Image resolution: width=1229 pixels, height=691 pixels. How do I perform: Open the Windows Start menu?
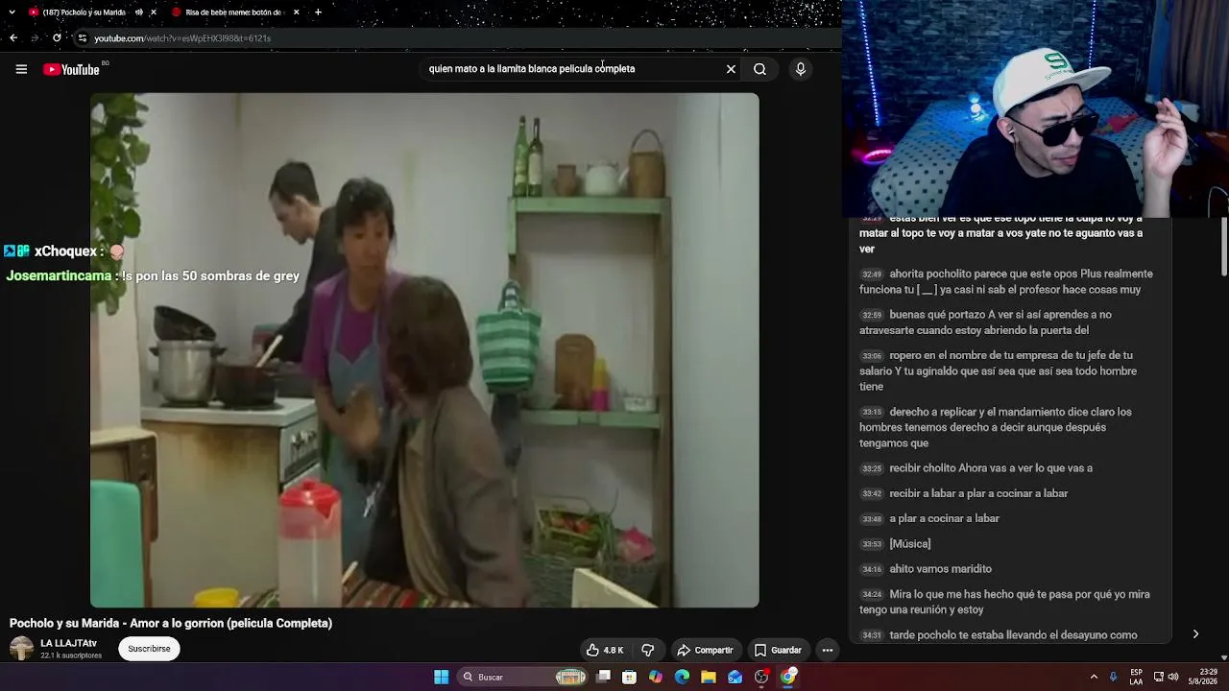[x=441, y=677]
